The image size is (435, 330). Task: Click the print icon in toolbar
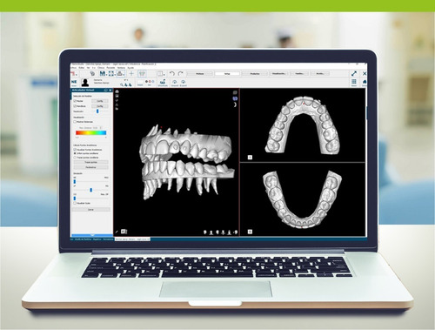tap(120, 73)
